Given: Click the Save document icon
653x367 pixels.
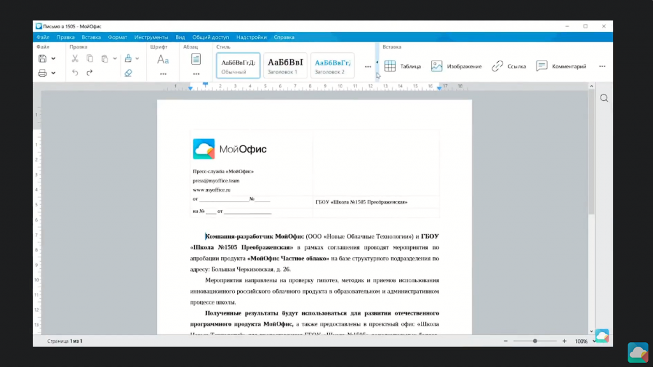Looking at the screenshot, I should pyautogui.click(x=42, y=59).
